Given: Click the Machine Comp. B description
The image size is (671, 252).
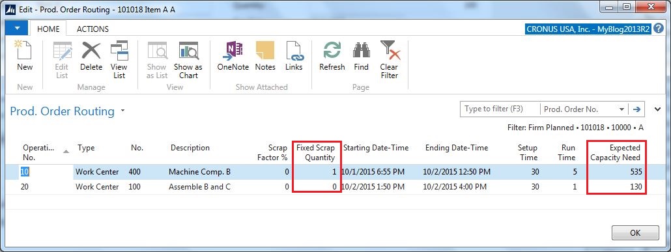Looking at the screenshot, I should (199, 172).
